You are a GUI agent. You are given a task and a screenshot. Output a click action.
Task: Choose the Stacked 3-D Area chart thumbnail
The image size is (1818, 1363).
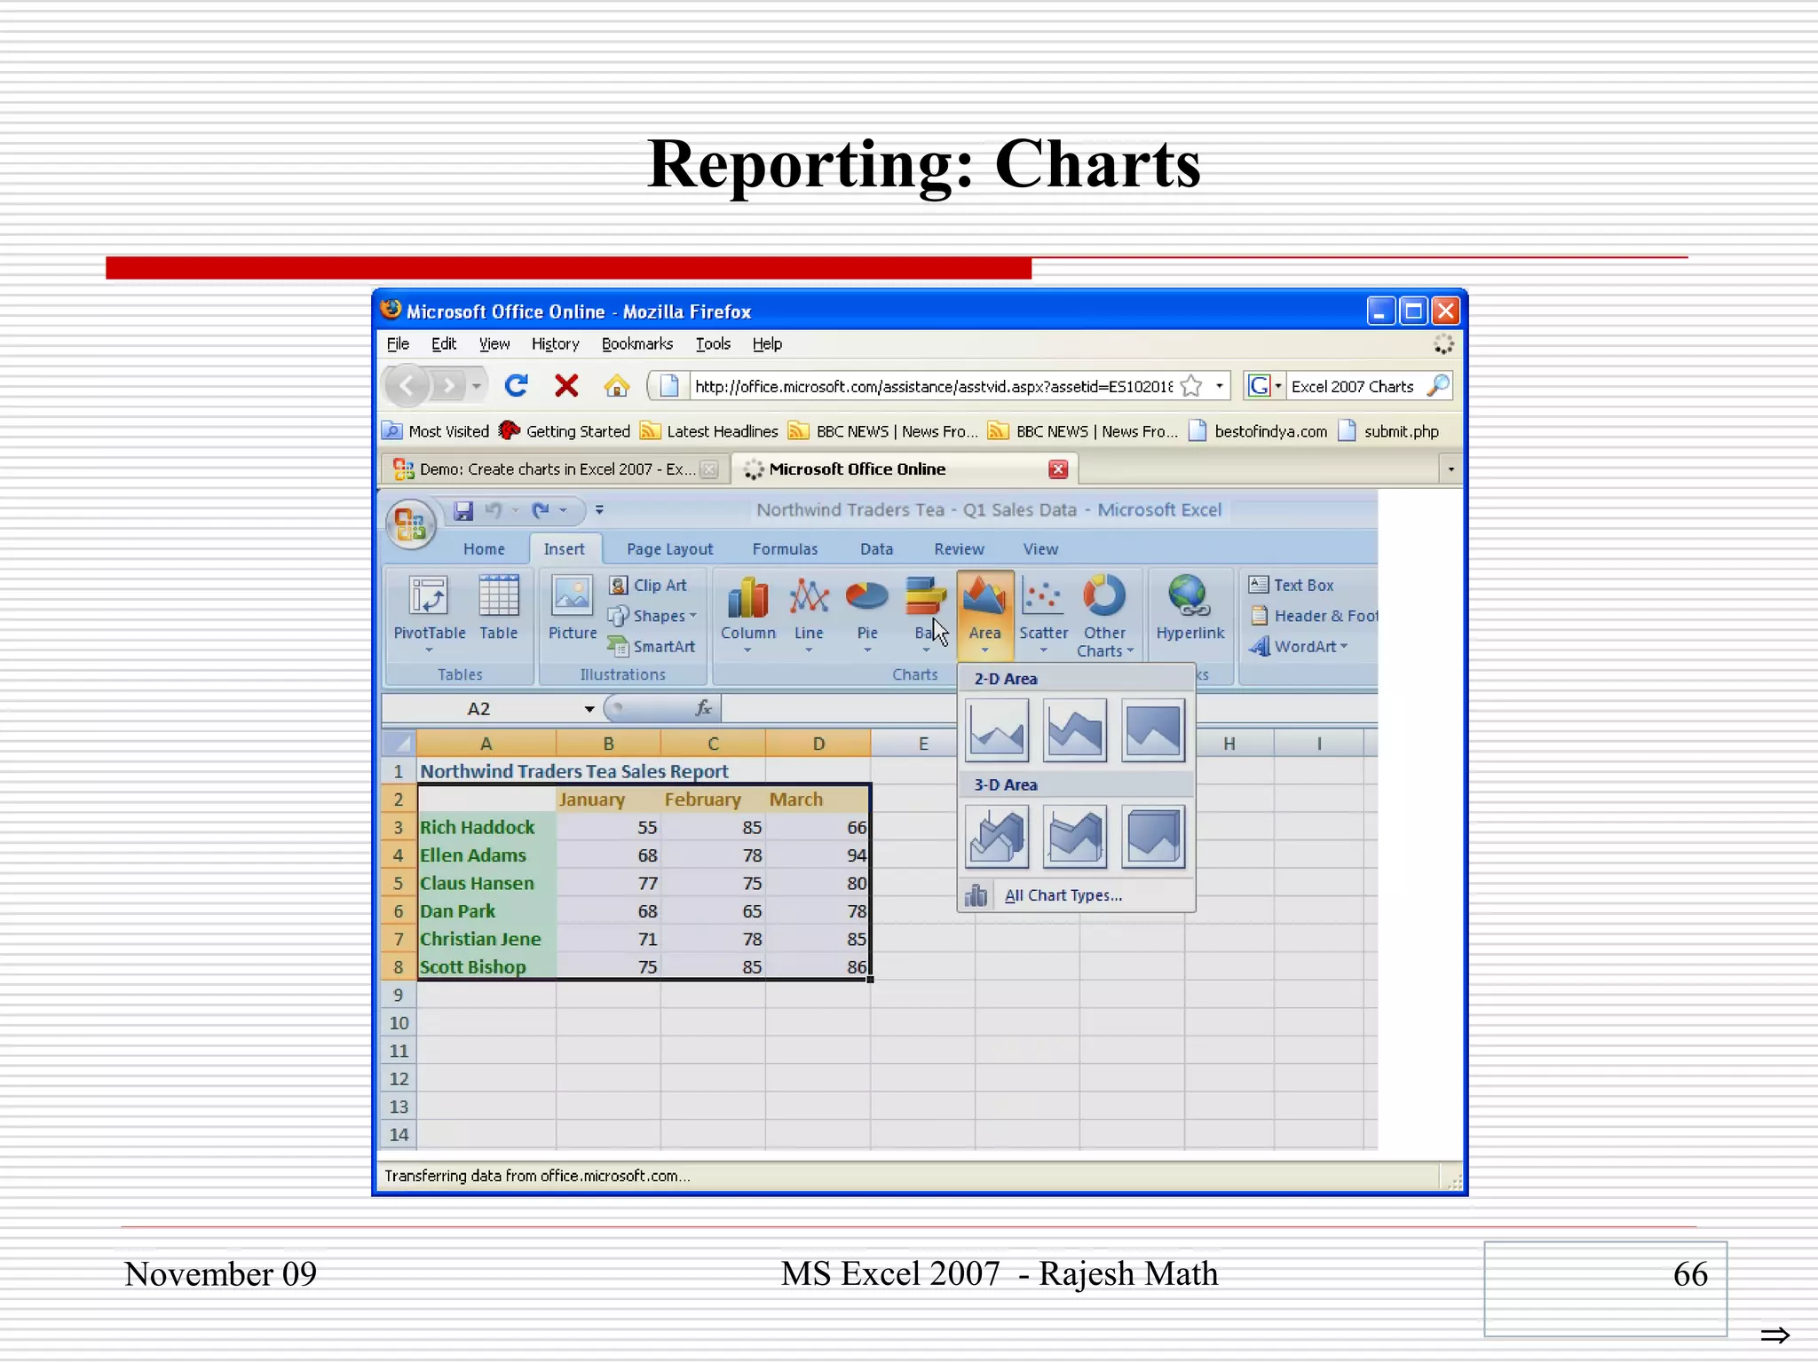[1074, 836]
